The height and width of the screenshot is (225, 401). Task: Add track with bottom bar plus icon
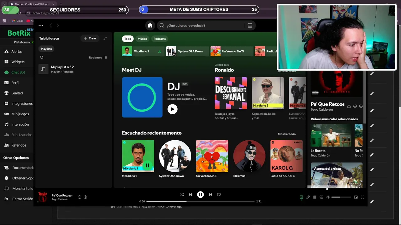[85, 197]
